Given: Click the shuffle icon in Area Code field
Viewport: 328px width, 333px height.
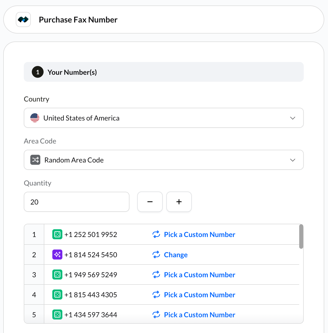Looking at the screenshot, I should [35, 160].
